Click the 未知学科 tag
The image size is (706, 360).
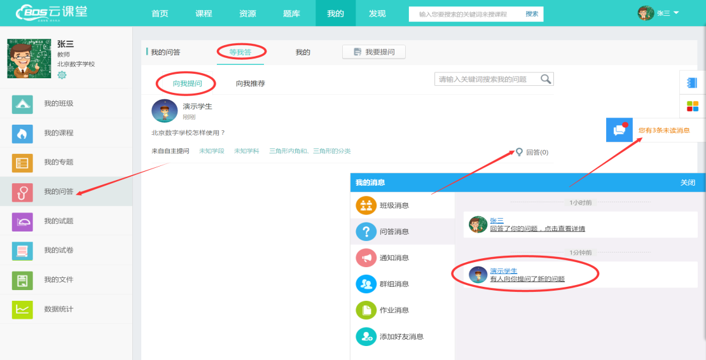coord(246,151)
